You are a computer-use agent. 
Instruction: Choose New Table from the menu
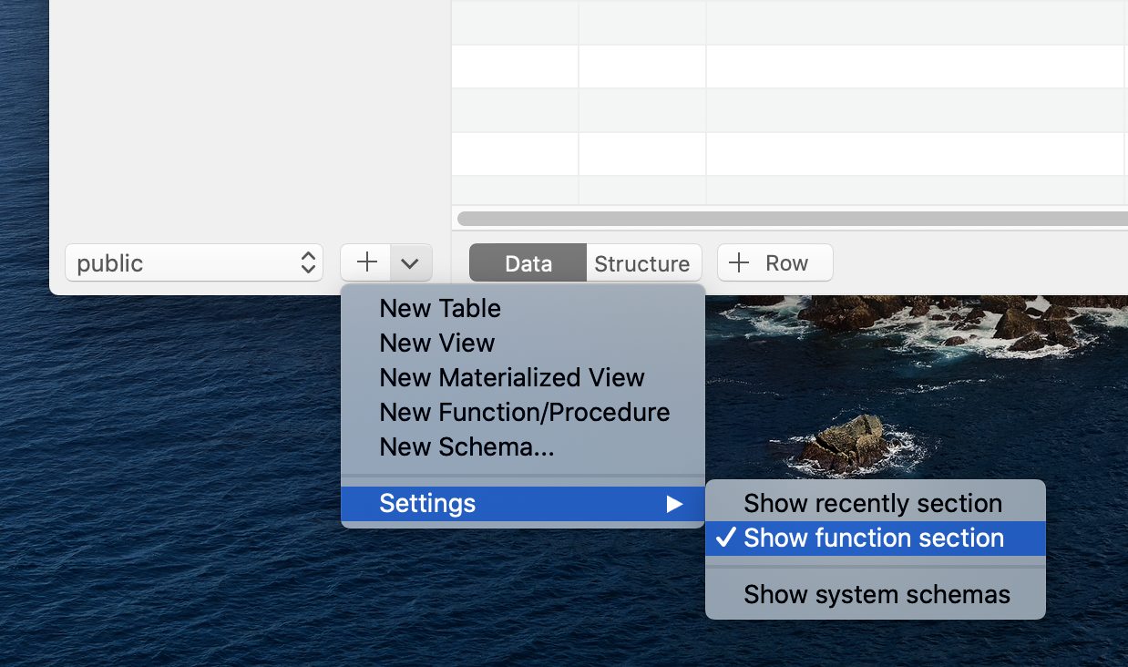(439, 308)
